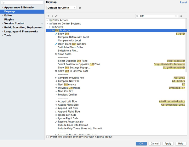189x147 pixels.
Task: Click the Apply button
Action: point(168,144)
